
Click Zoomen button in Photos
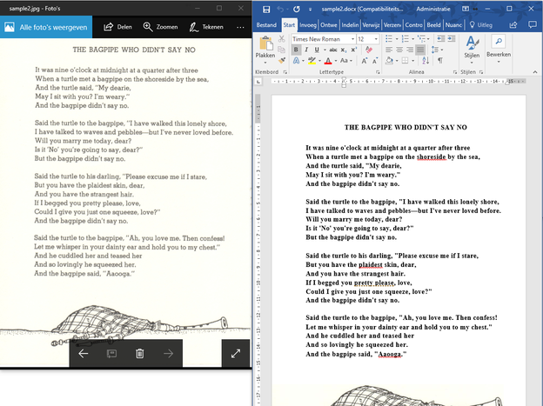160,27
